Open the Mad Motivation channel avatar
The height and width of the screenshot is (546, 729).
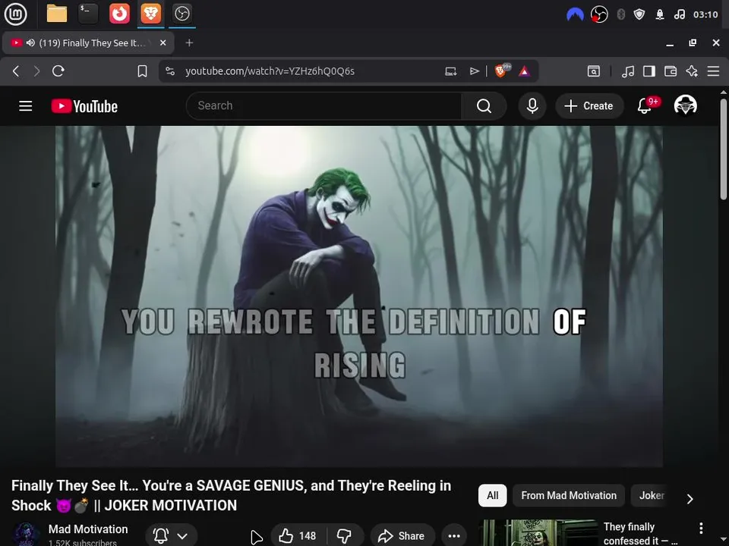click(x=26, y=534)
